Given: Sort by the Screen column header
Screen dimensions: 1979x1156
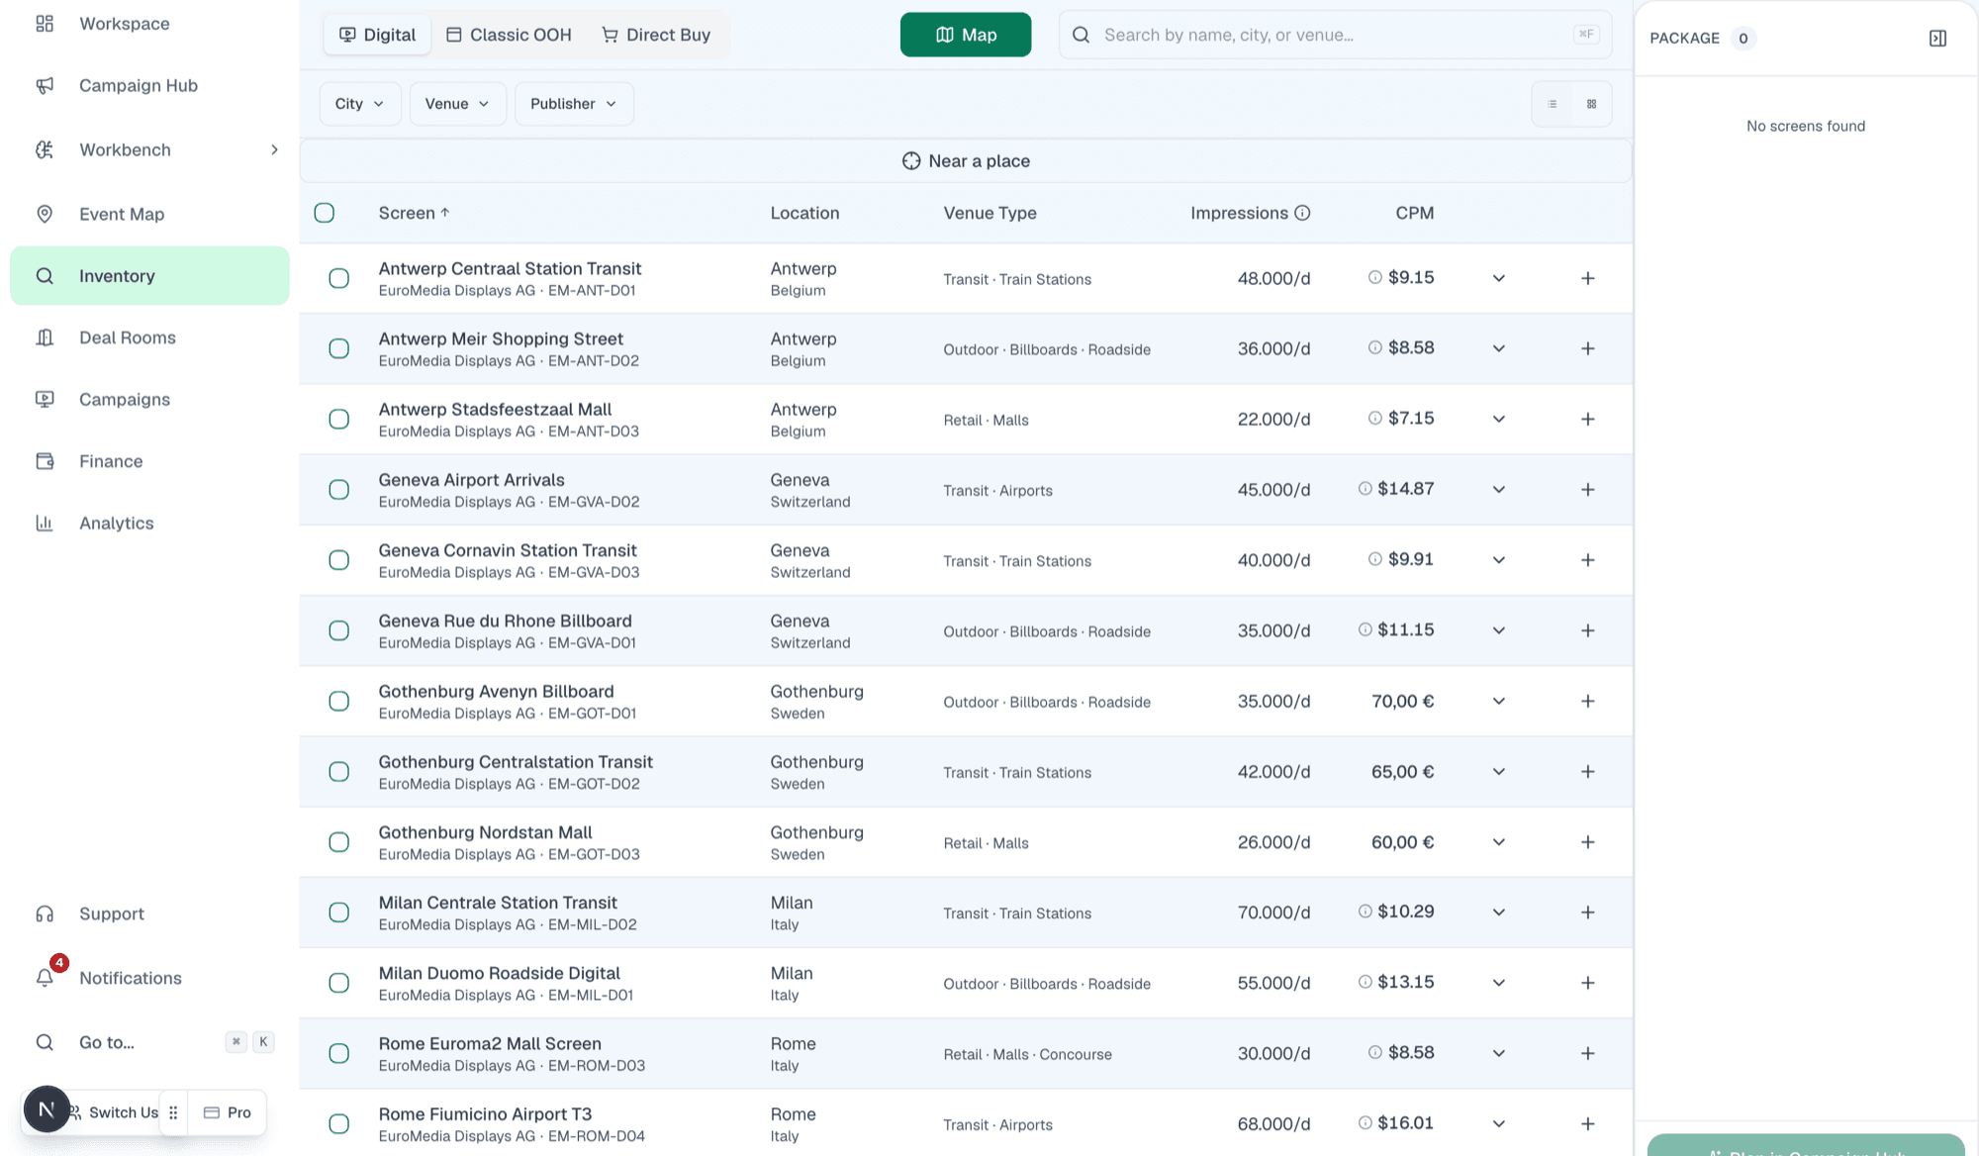Looking at the screenshot, I should coord(414,213).
